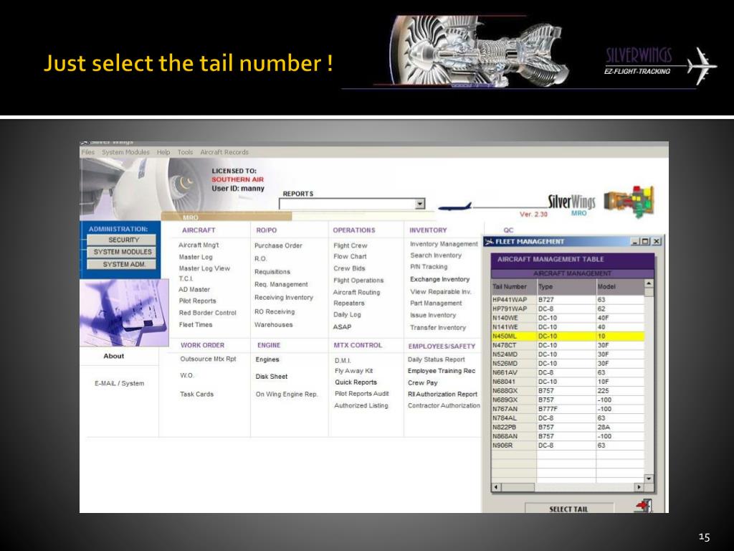Click the Model column header
Viewport: 734px width, 551px height.
point(620,286)
